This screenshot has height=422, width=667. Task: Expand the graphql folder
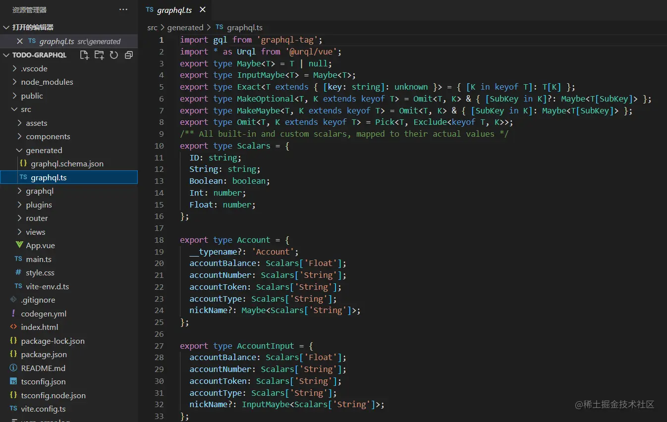[x=19, y=191]
